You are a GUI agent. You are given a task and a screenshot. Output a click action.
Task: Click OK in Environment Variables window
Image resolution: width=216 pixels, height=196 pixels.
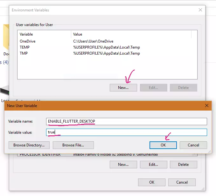pyautogui.click(x=152, y=182)
